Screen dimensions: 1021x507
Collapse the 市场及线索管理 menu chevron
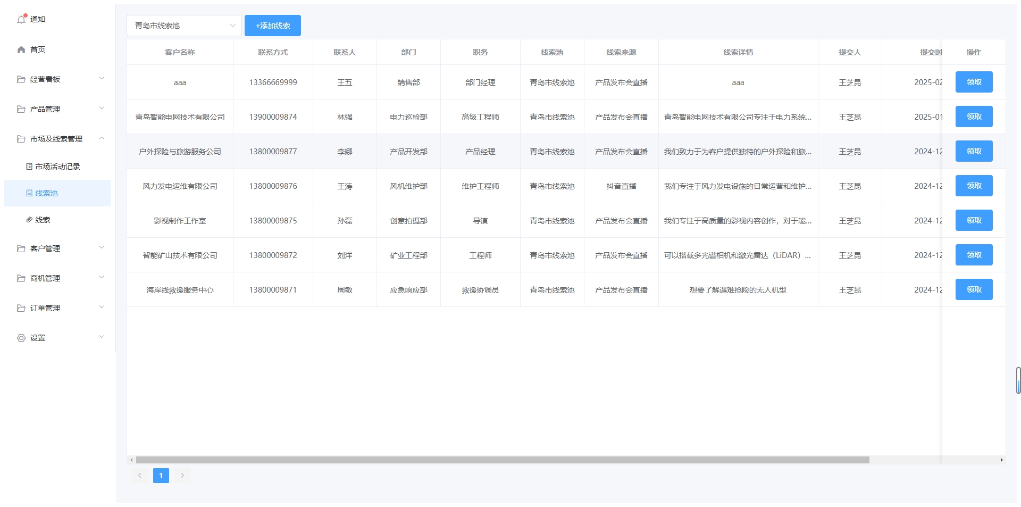102,138
